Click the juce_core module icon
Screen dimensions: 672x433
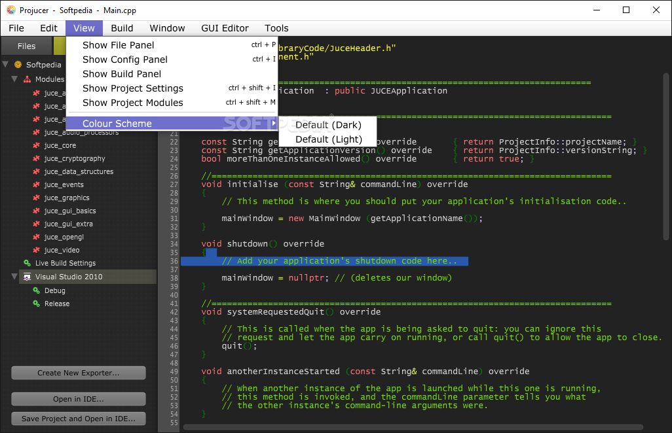click(x=37, y=145)
